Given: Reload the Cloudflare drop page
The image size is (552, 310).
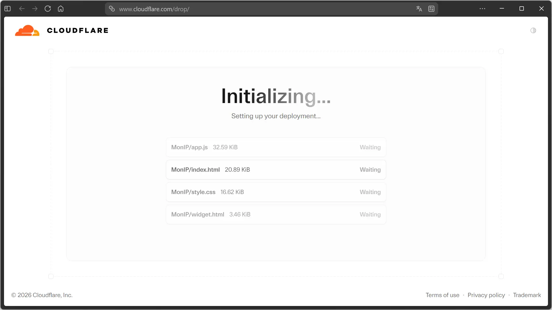Looking at the screenshot, I should 48,9.
